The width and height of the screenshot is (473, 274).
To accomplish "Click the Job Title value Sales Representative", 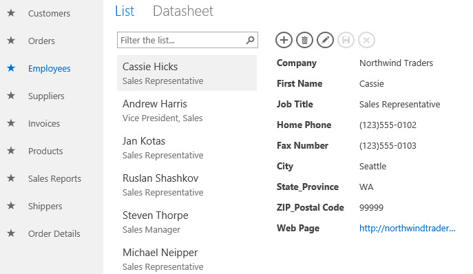I will [x=399, y=105].
